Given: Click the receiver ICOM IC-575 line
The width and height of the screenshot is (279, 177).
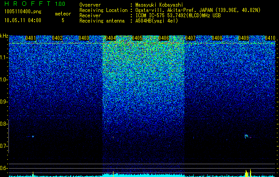Looking at the screenshot, I should 178,15.
